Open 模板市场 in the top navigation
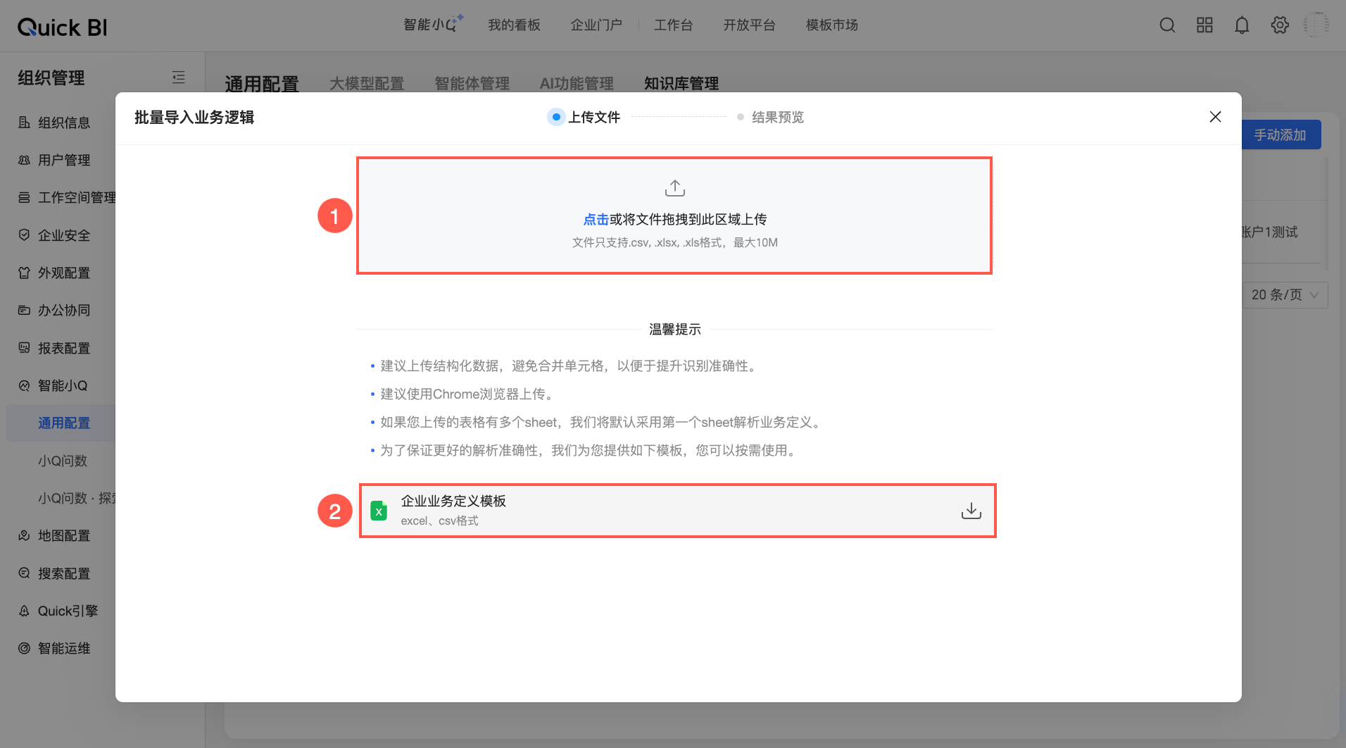The width and height of the screenshot is (1346, 748). tap(831, 25)
